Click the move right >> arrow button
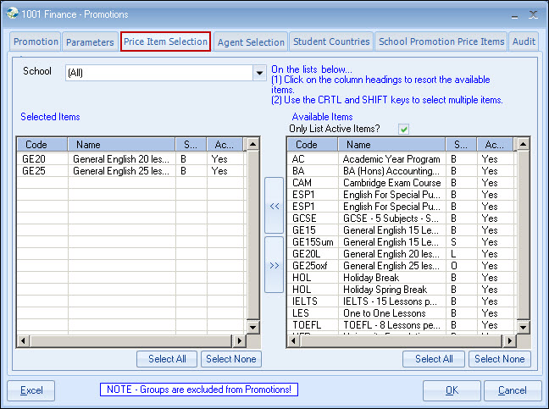 point(274,264)
